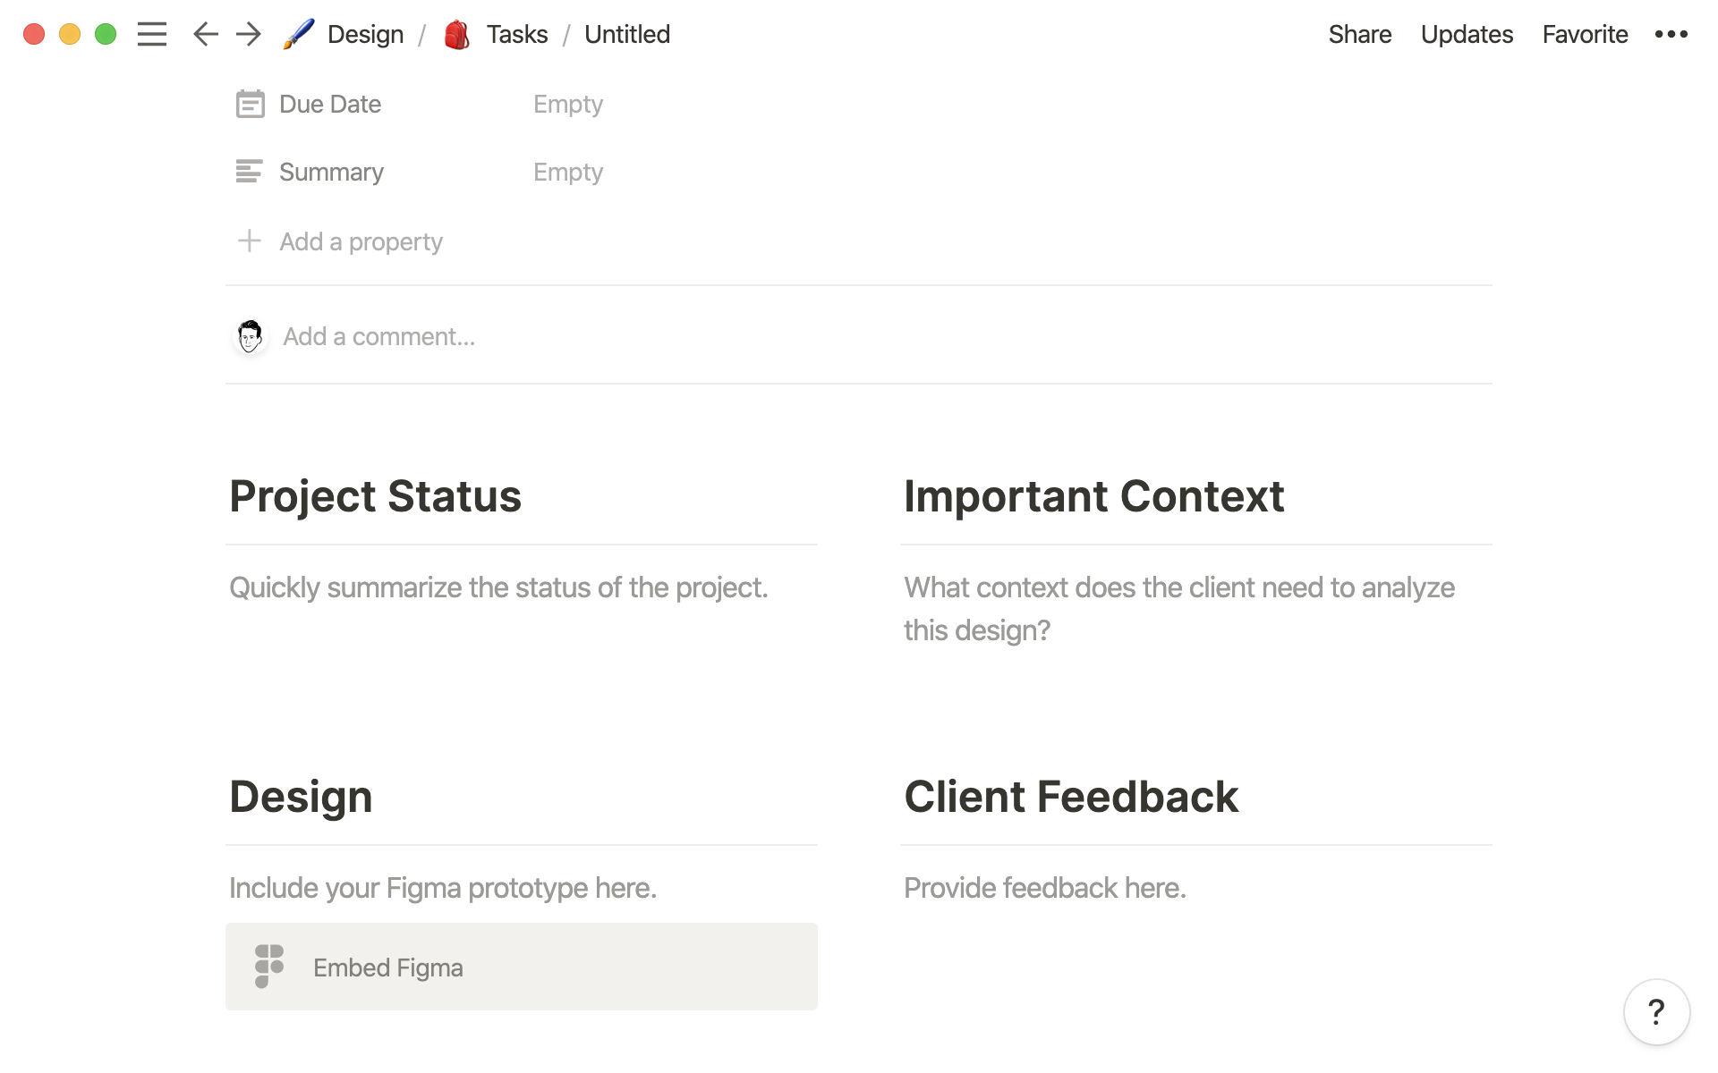Click the Updates button

coord(1467,35)
